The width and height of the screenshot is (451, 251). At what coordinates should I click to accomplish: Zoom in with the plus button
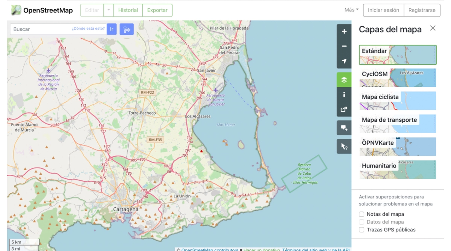pyautogui.click(x=344, y=32)
